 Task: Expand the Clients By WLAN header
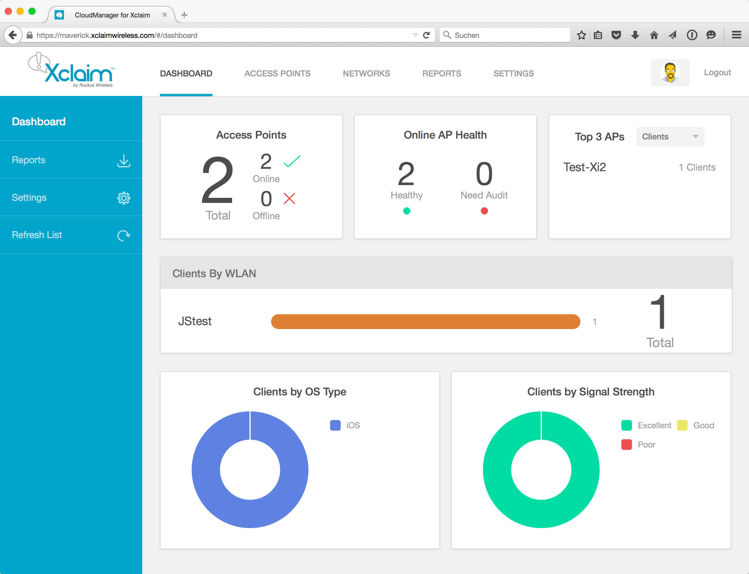[214, 273]
